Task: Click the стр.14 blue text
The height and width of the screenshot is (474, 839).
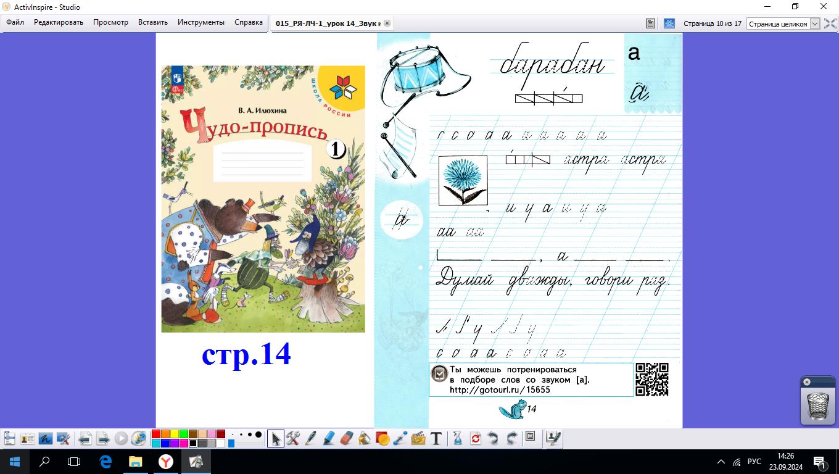Action: pos(246,354)
